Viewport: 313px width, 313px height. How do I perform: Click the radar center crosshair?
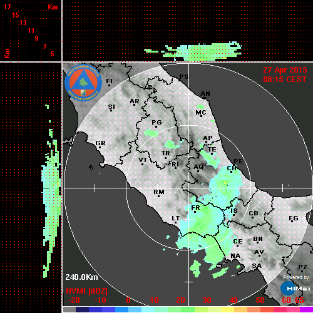coord(189,188)
